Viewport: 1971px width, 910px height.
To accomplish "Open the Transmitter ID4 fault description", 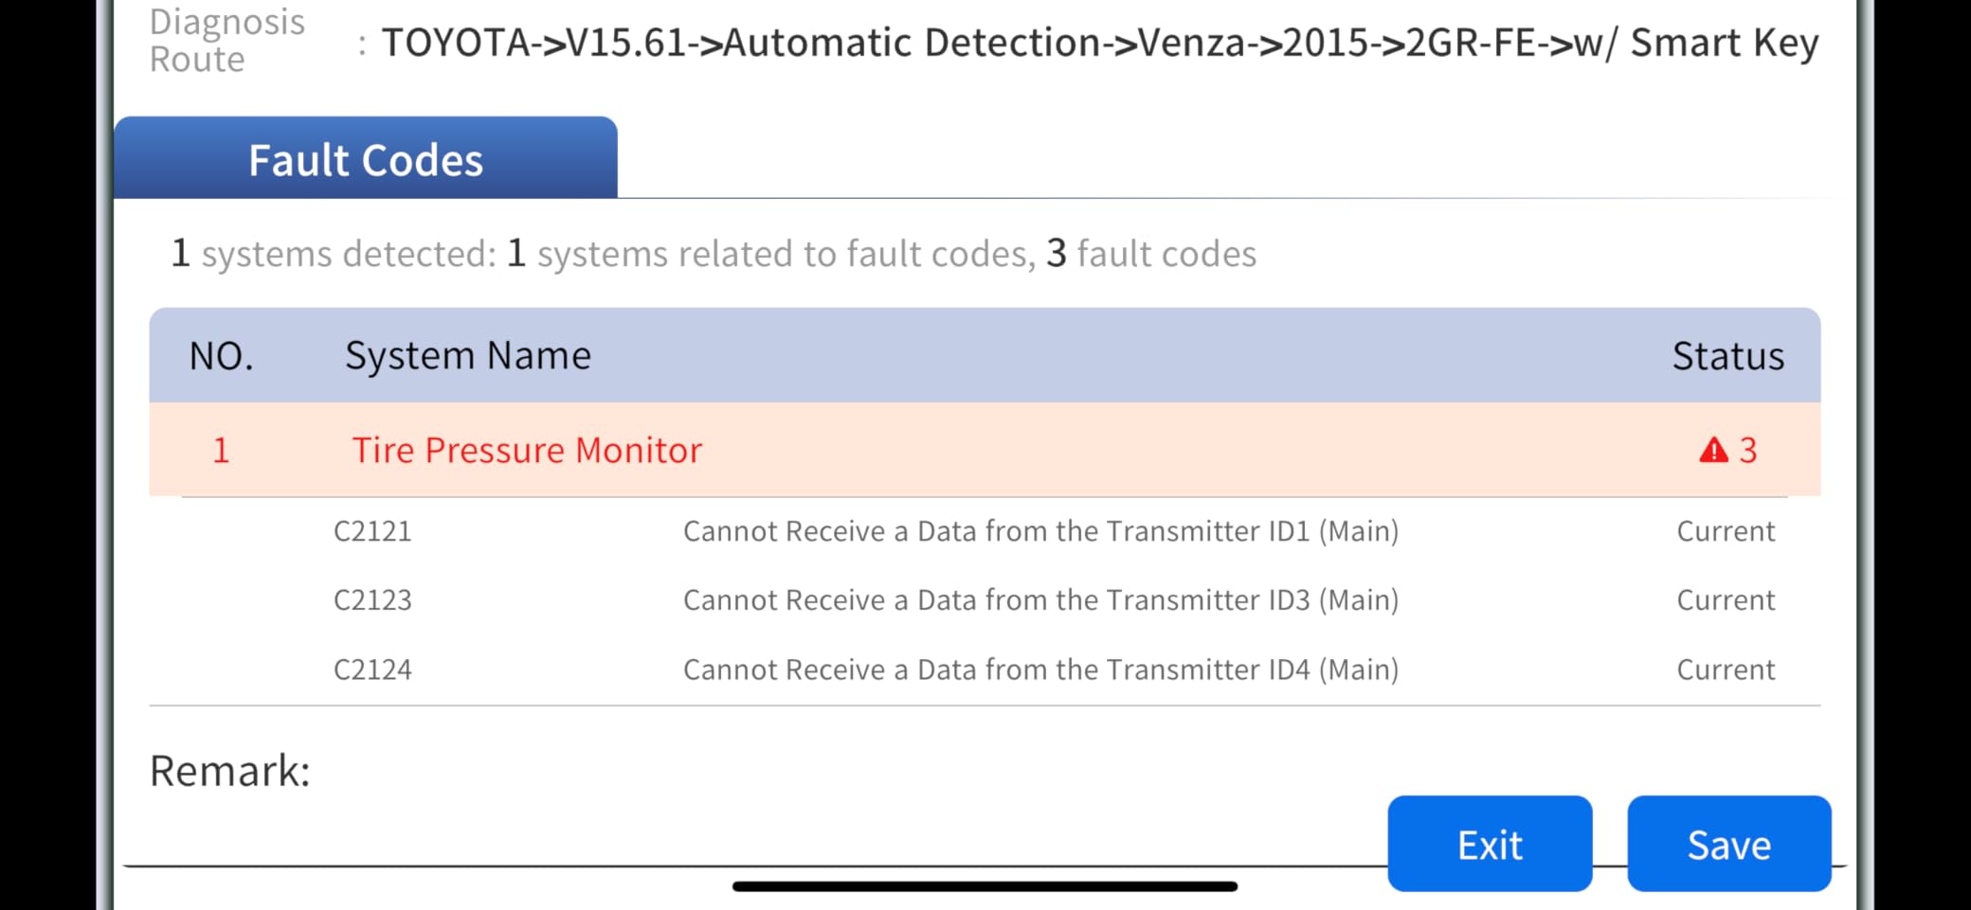I will [1040, 669].
